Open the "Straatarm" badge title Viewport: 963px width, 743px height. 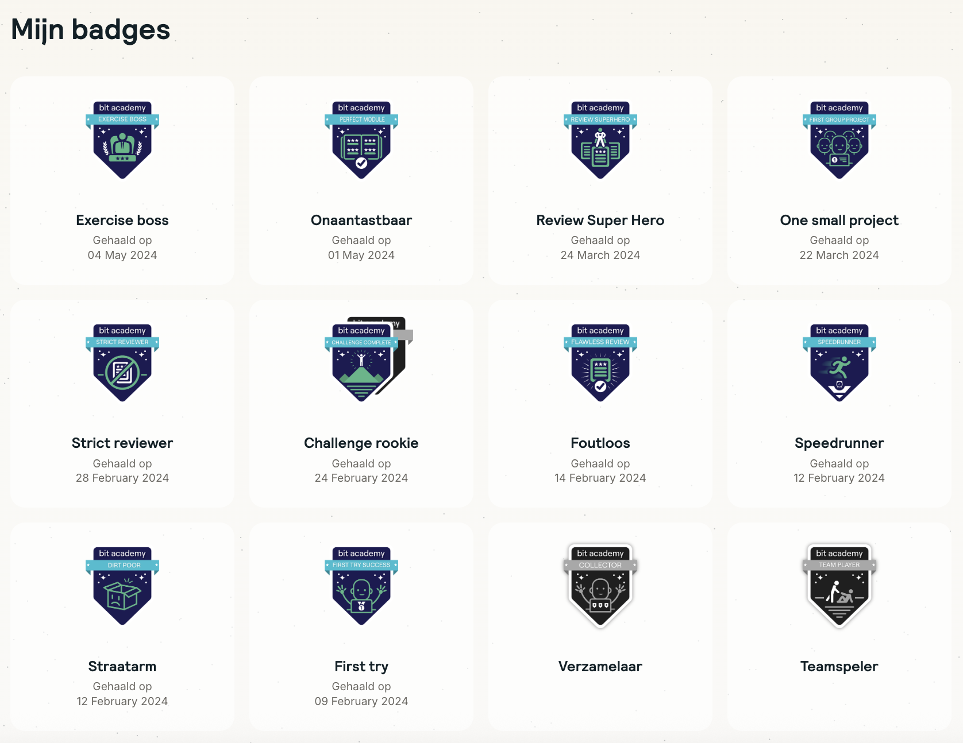click(122, 667)
